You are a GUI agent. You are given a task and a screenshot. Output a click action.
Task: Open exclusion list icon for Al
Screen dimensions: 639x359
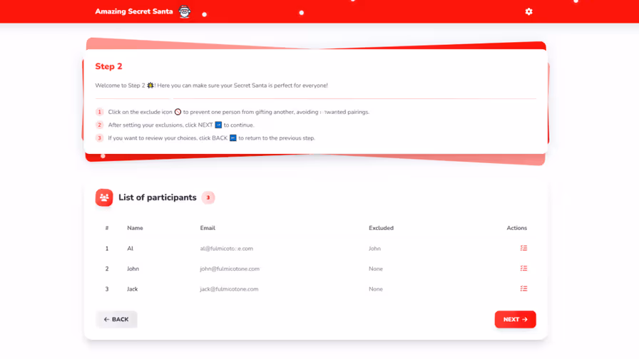523,248
